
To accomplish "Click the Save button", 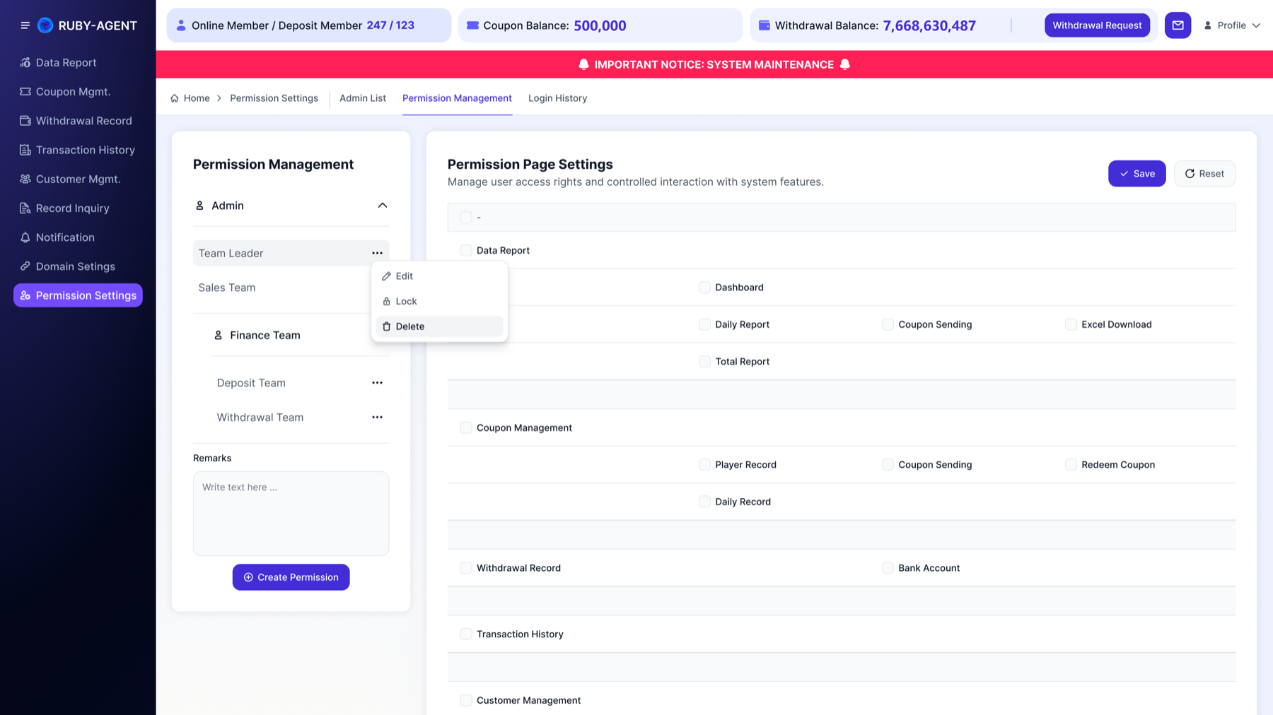I will pyautogui.click(x=1137, y=174).
